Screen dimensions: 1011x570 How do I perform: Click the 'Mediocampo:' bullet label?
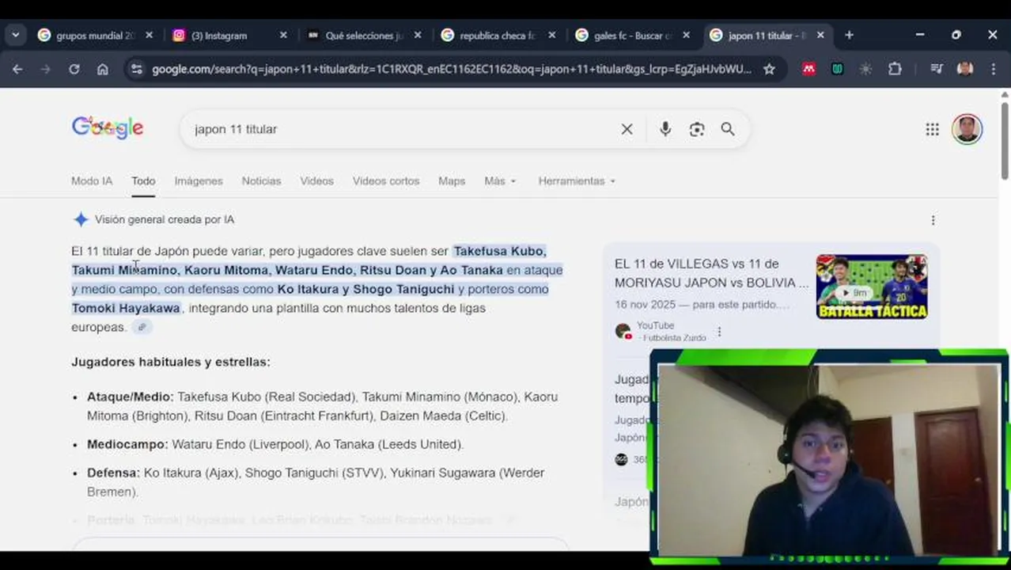coord(127,444)
